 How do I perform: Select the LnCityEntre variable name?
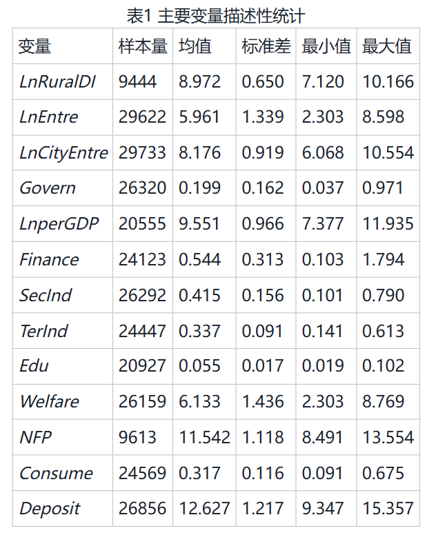tap(63, 152)
